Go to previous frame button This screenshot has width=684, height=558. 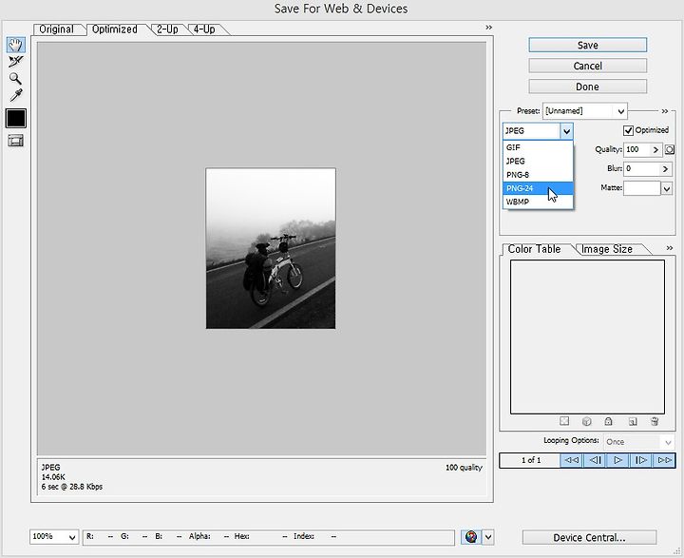(x=595, y=460)
